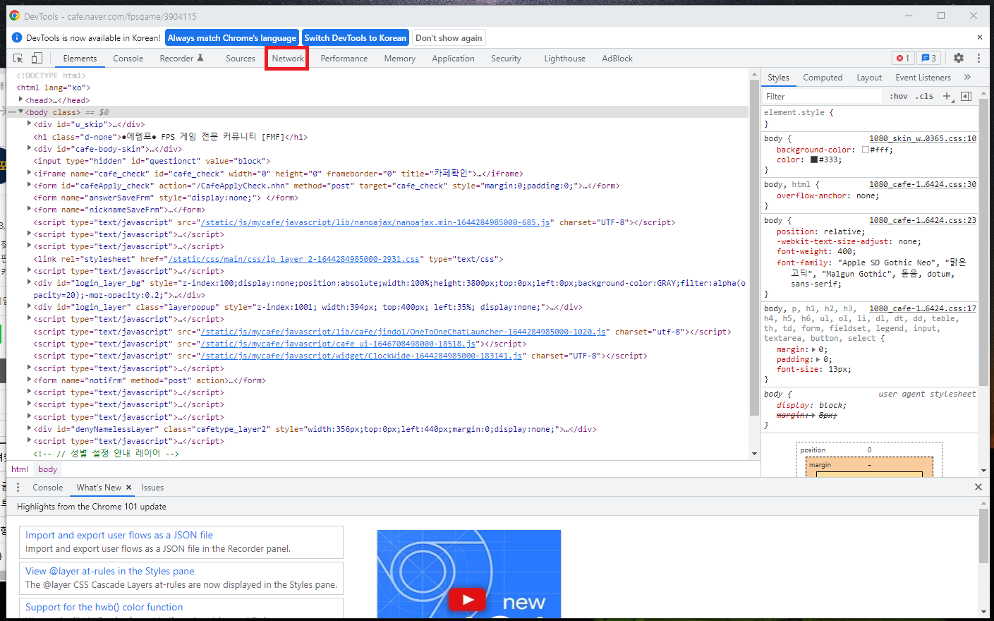Open the ClockWide widget script link
This screenshot has width=994, height=621.
tap(361, 356)
